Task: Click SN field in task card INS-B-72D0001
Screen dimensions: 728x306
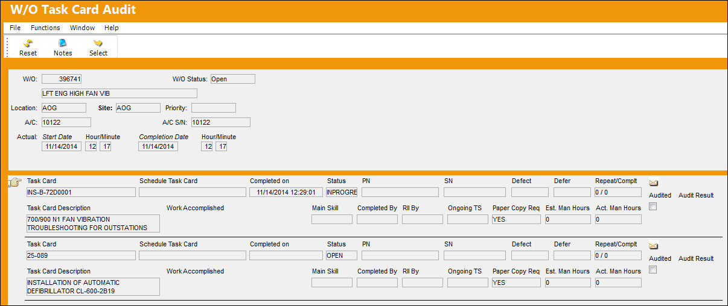Action: pyautogui.click(x=476, y=192)
